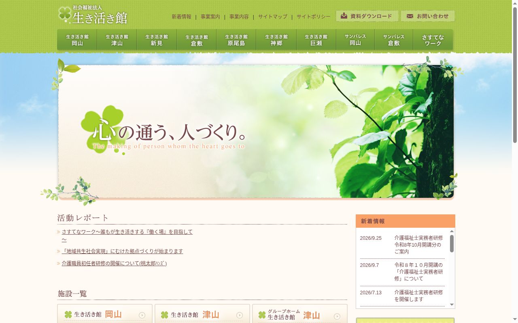Click the page scrollbar up arrow

tap(515, 3)
